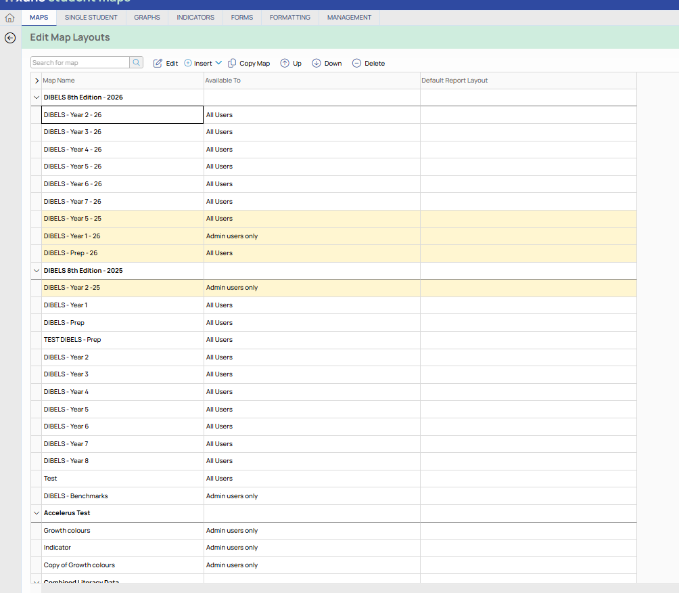Select DIBELS - Year 2 - 26 row
This screenshot has width=679, height=593.
[333, 115]
